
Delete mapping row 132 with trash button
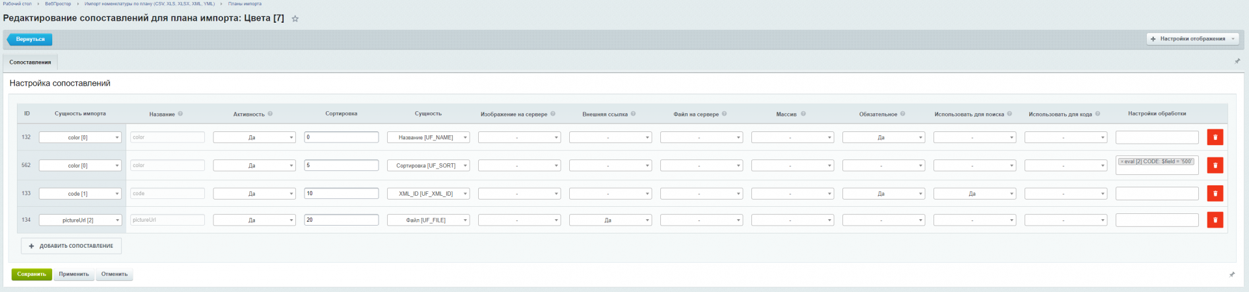[x=1215, y=137]
